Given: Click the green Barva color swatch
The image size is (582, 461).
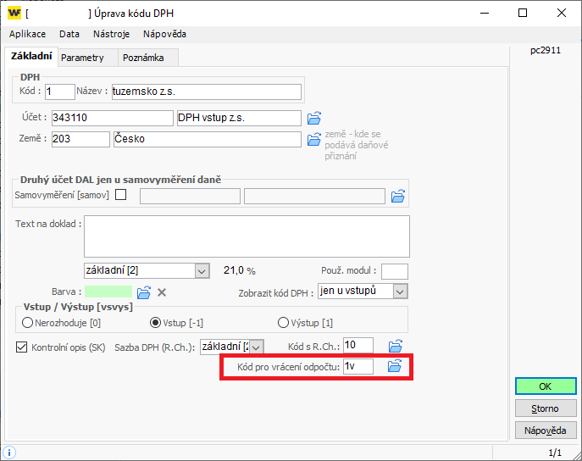Looking at the screenshot, I should pos(108,292).
